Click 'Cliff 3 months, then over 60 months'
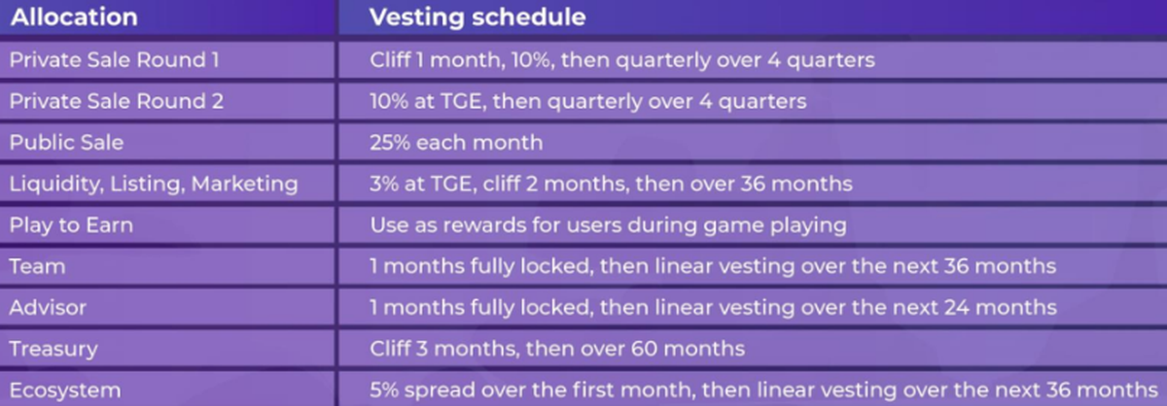Viewport: 1167px width, 406px height. coord(557,349)
